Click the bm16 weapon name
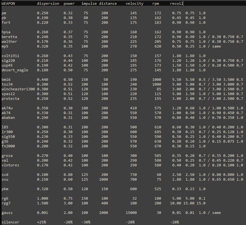The height and width of the screenshot is (225, 246). [6, 80]
